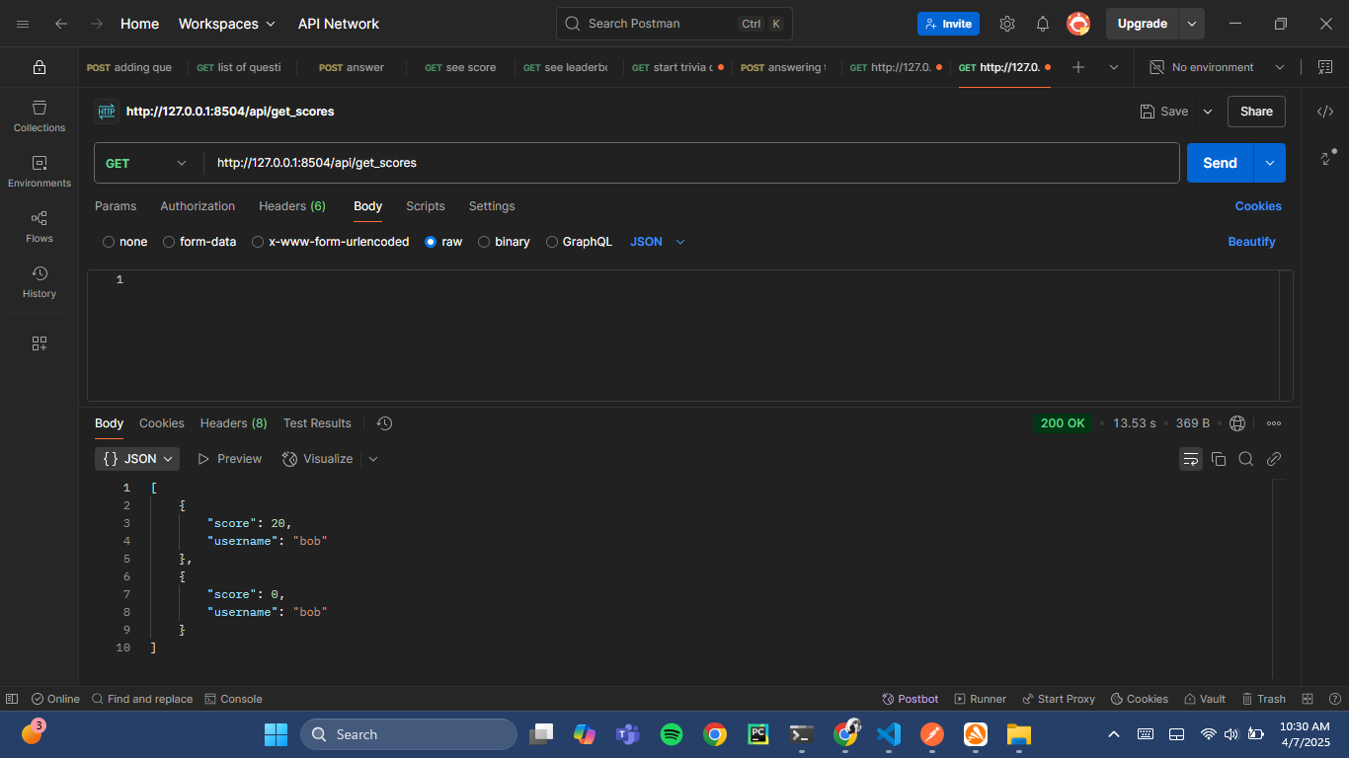Open the JSON body format dropdown

coord(658,242)
